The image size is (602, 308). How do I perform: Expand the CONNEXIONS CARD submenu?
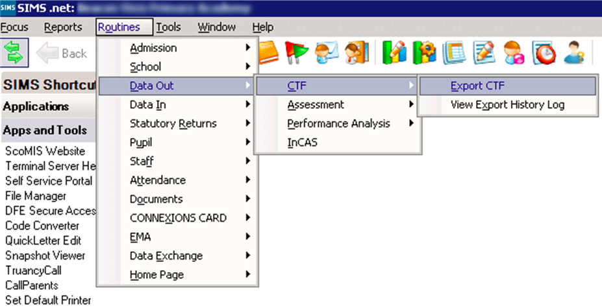177,218
